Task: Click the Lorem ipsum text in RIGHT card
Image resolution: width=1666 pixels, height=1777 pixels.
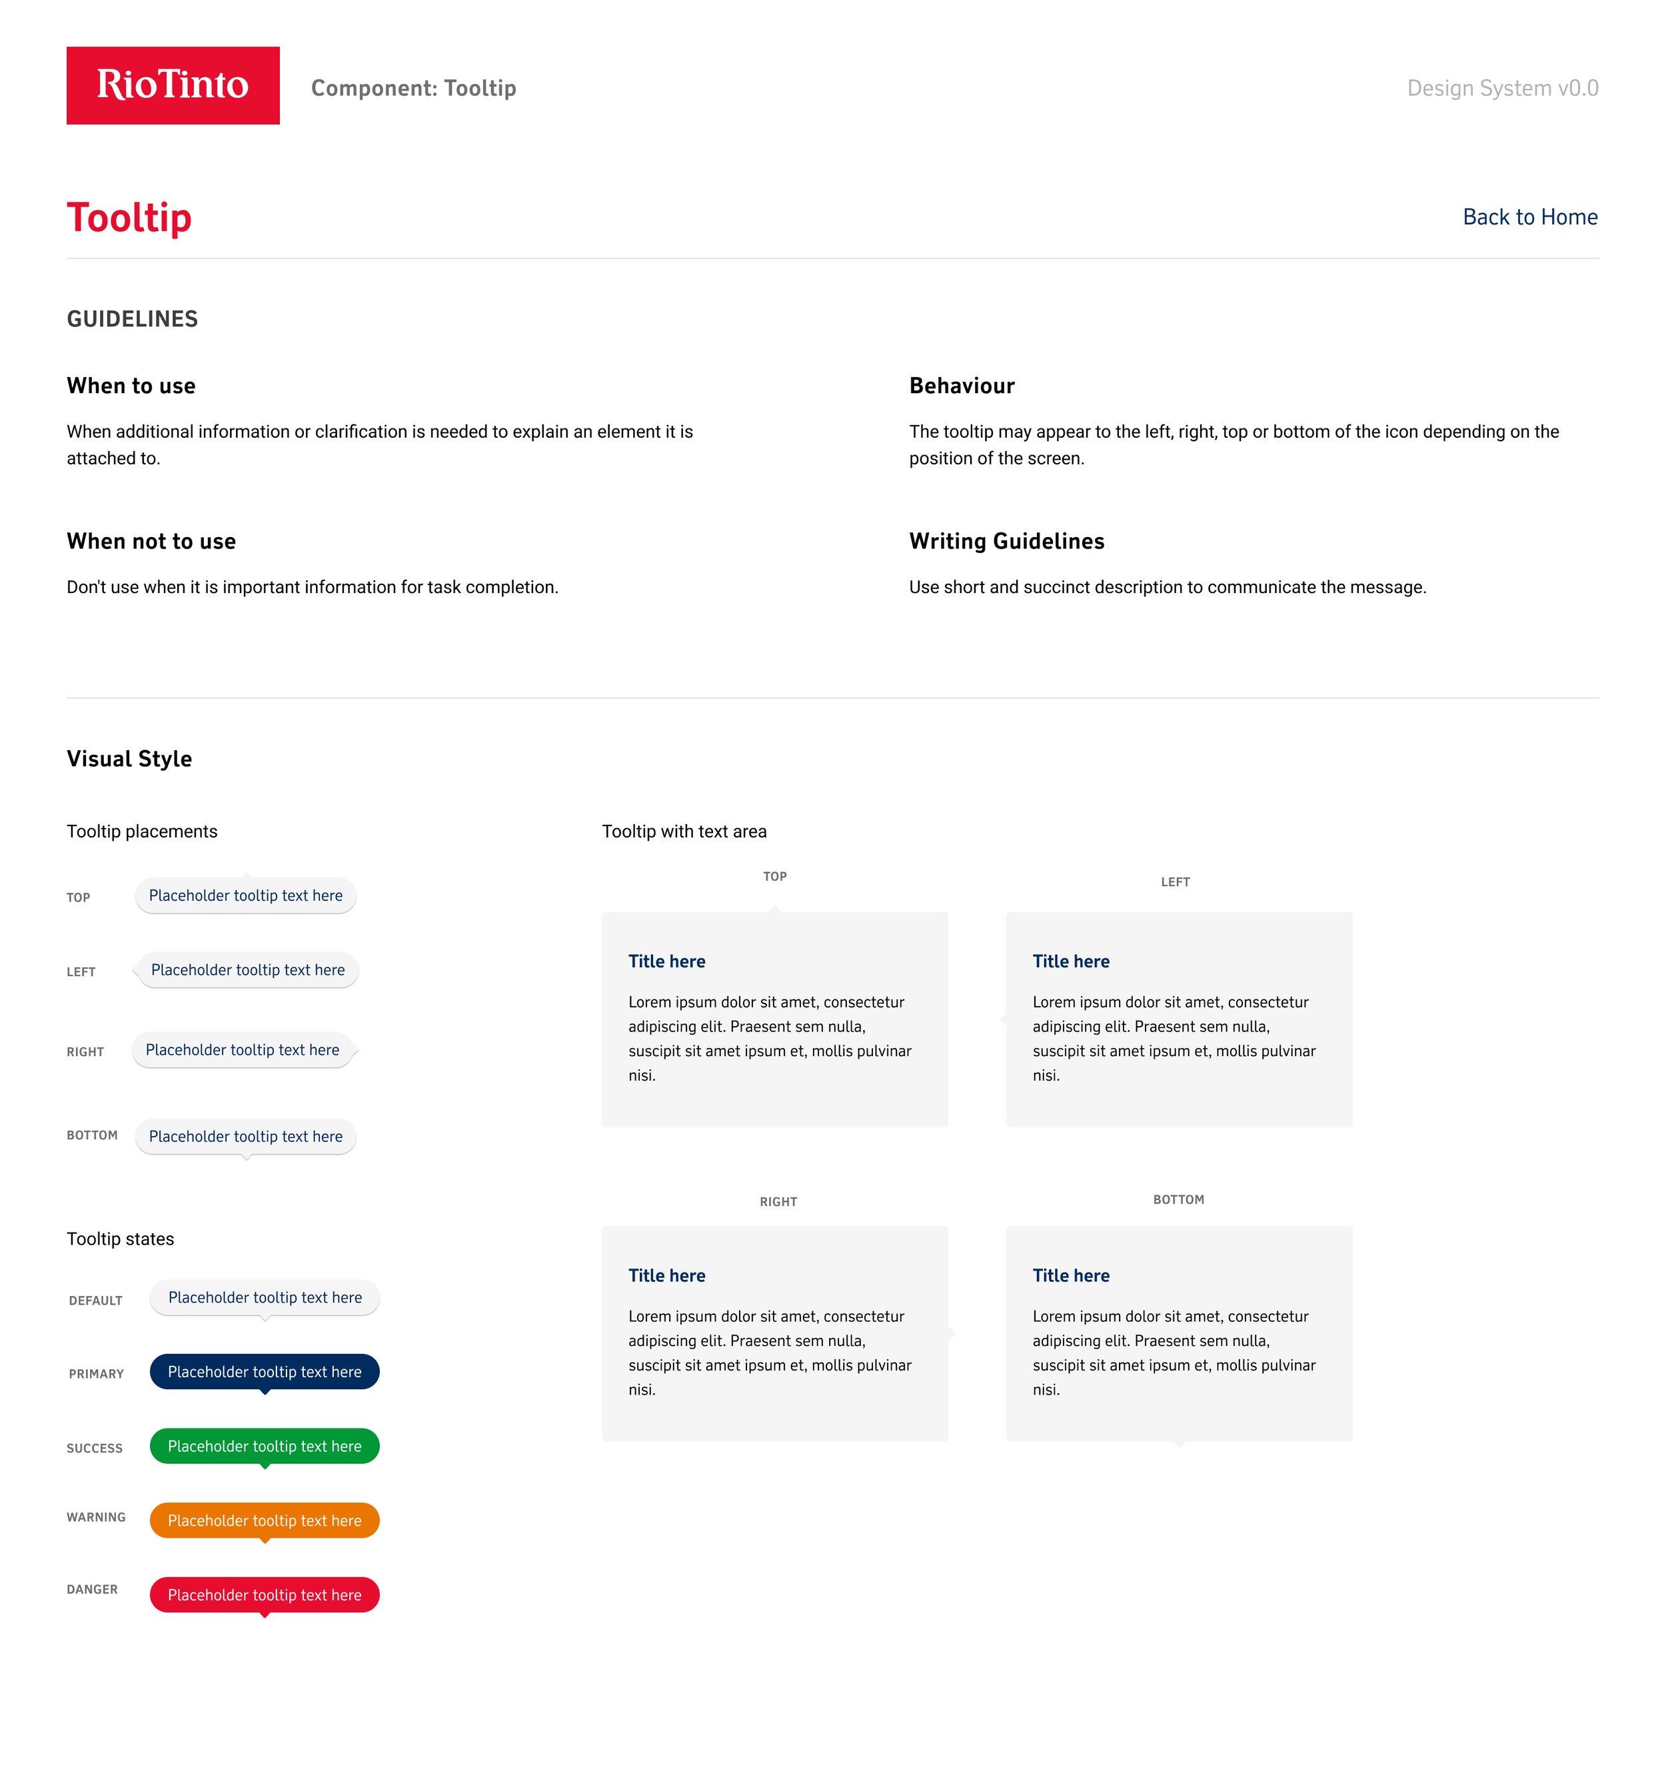Action: click(x=770, y=1353)
